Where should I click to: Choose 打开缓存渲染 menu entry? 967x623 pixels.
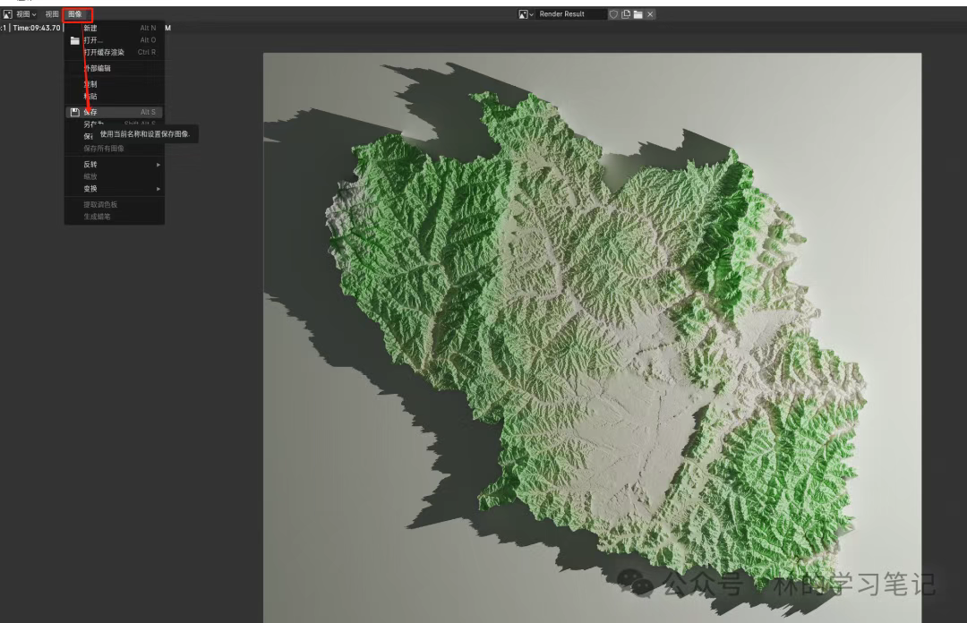click(x=104, y=52)
